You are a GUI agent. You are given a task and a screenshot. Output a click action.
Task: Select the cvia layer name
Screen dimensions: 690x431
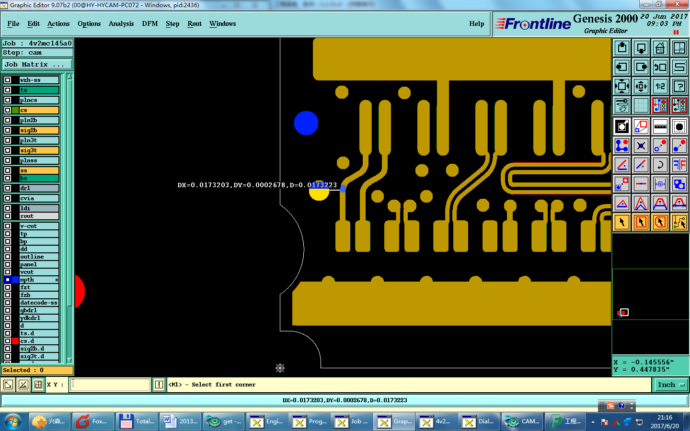tap(39, 198)
